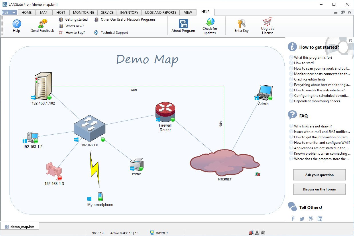Select the demo_map.lsm document tab
Viewport: 354px width, 236px height.
20,227
